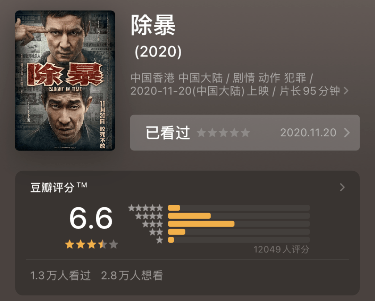Open the 12049人评分 ratings link
This screenshot has height=301, width=375.
[281, 250]
